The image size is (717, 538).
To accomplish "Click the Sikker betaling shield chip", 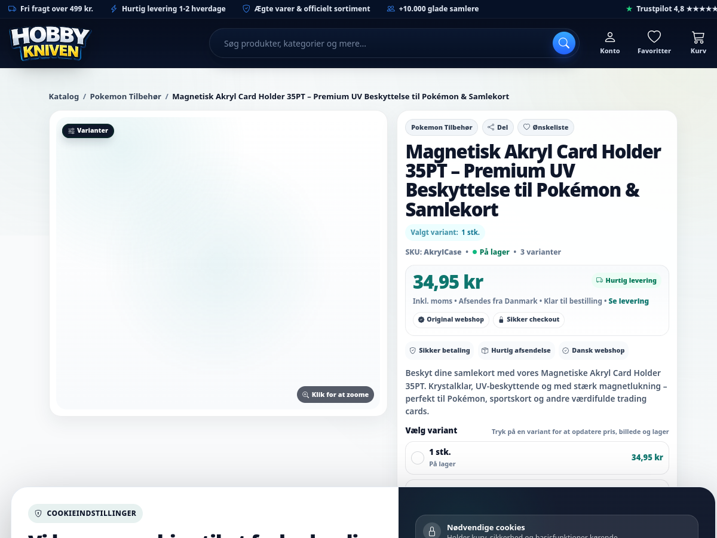I will (x=440, y=351).
